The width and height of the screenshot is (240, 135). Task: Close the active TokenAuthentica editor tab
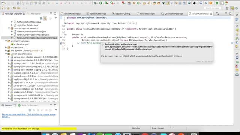[x=211, y=13]
